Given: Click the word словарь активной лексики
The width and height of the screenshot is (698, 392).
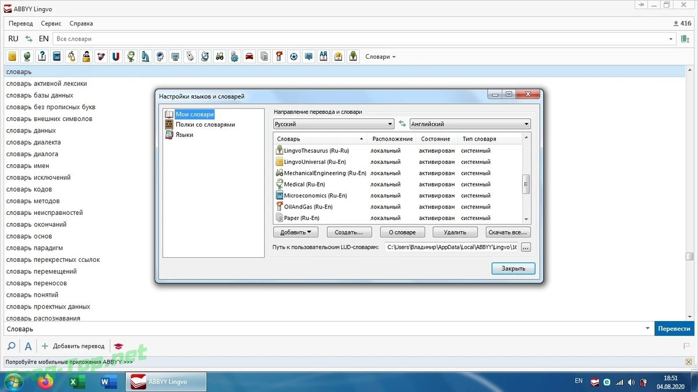Looking at the screenshot, I should (47, 84).
